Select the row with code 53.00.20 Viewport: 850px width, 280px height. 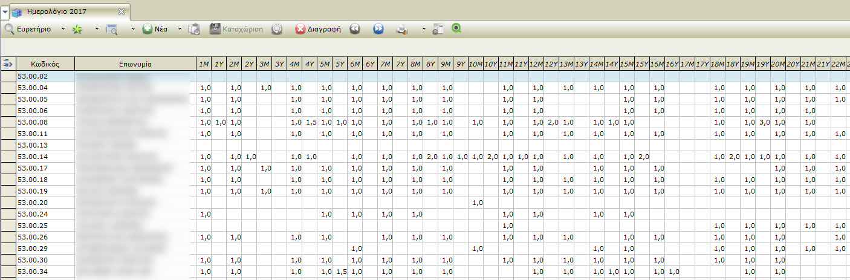coord(45,203)
